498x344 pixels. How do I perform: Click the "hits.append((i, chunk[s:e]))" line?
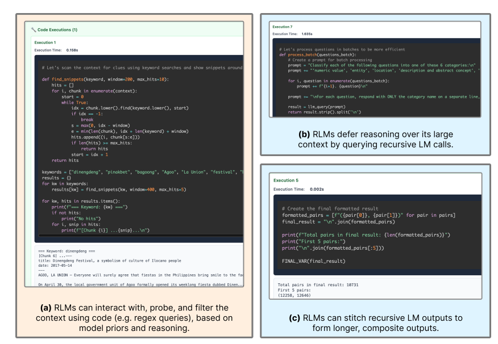coord(105,137)
